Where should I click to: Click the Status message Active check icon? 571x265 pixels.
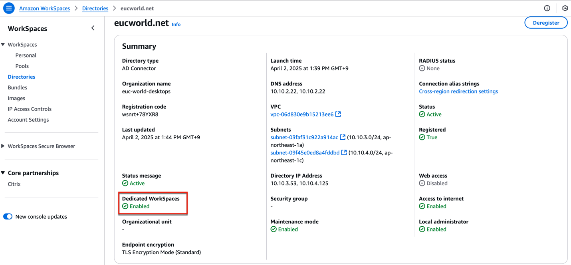(125, 183)
